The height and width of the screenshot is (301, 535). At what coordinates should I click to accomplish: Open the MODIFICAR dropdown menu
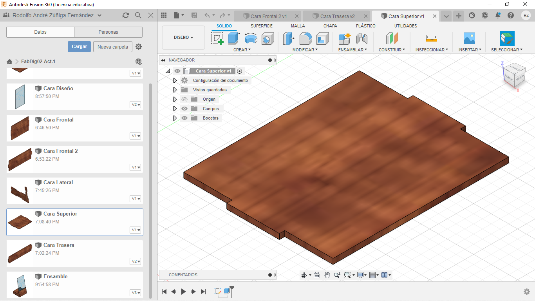[x=305, y=50]
